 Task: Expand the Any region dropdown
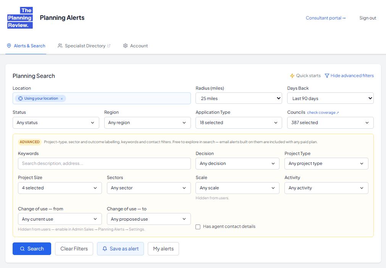147,123
